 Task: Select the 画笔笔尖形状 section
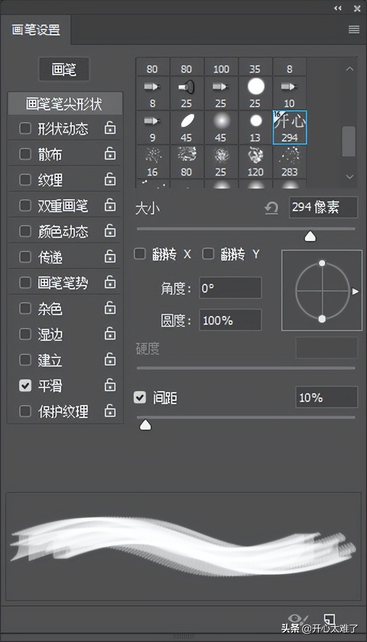coord(65,103)
